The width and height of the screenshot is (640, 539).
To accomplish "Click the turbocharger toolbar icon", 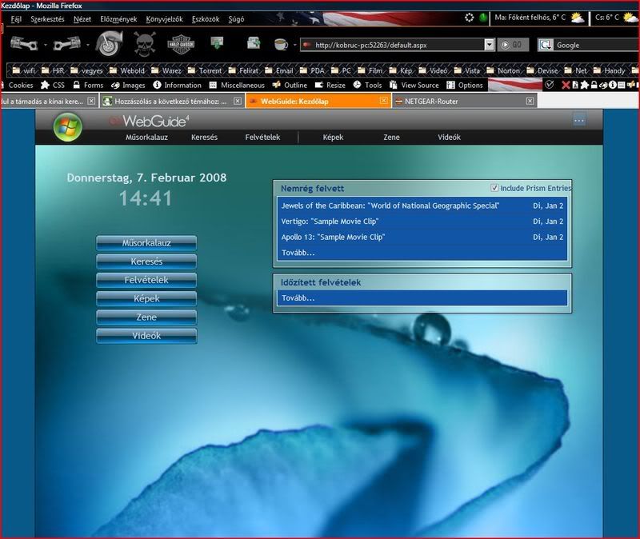I will (x=108, y=43).
